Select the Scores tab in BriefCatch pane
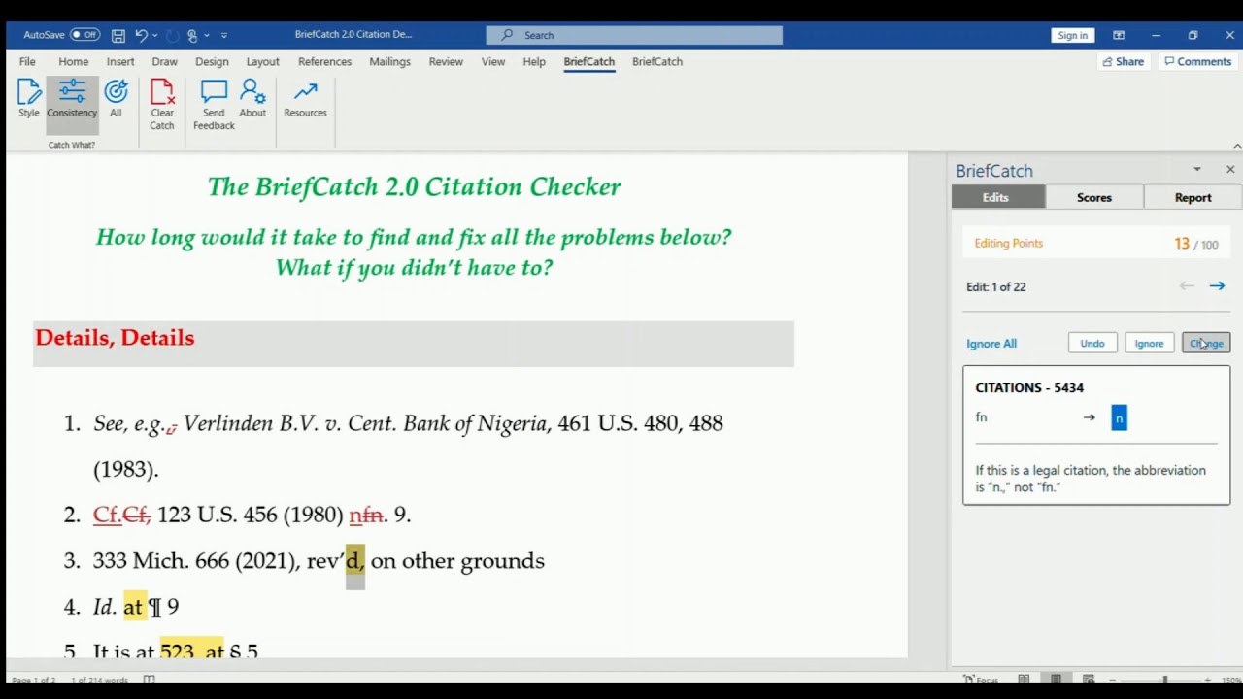The width and height of the screenshot is (1243, 699). (1094, 197)
